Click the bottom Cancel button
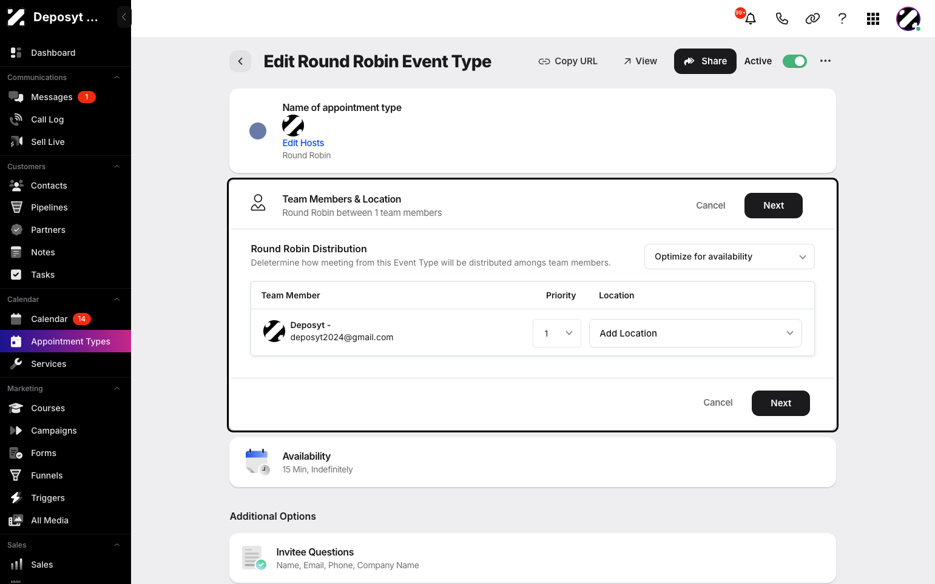 pos(718,403)
